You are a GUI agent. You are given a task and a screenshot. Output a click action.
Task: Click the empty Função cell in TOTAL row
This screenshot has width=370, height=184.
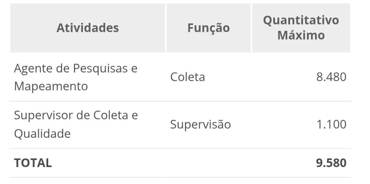[208, 163]
